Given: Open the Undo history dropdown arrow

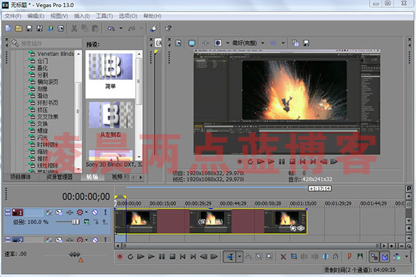Looking at the screenshot, I should (x=121, y=28).
